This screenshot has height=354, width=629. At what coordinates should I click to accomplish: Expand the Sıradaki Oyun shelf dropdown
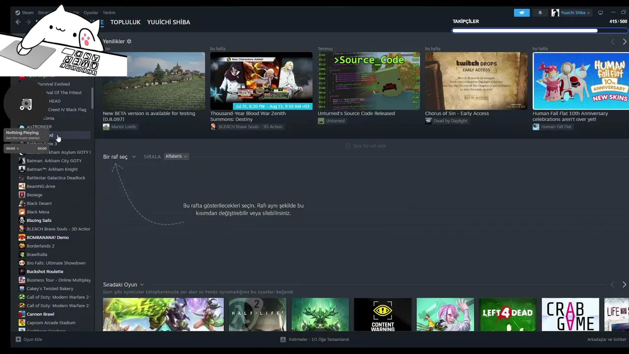click(123, 285)
